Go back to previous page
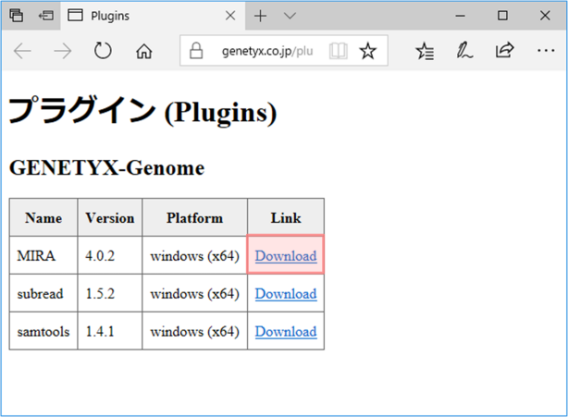The height and width of the screenshot is (417, 568). 22,51
